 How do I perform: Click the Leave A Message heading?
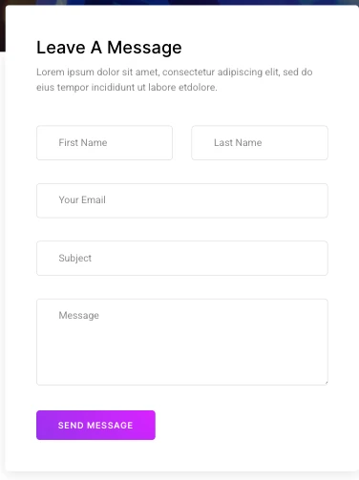click(109, 48)
